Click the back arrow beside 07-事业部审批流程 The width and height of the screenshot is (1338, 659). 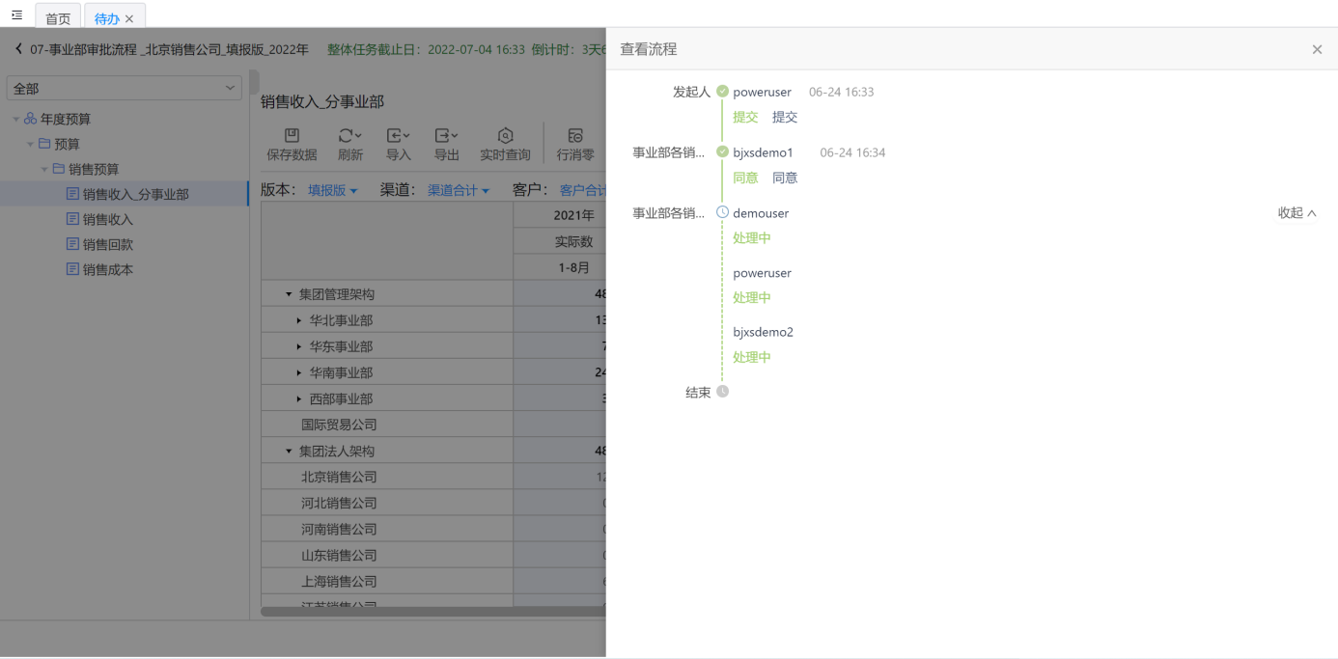(x=18, y=49)
